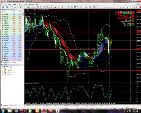Click the New Order toolbar button

click(x=31, y=7)
